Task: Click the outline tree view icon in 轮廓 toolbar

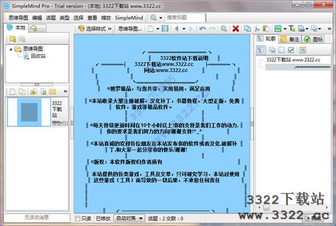Action: click(x=260, y=50)
